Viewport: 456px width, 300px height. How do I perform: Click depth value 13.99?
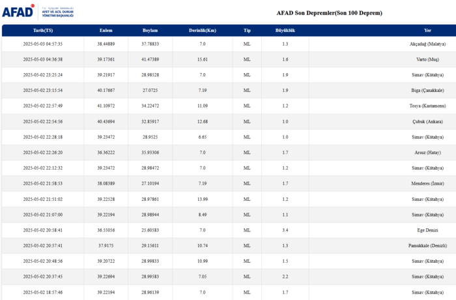click(x=203, y=199)
